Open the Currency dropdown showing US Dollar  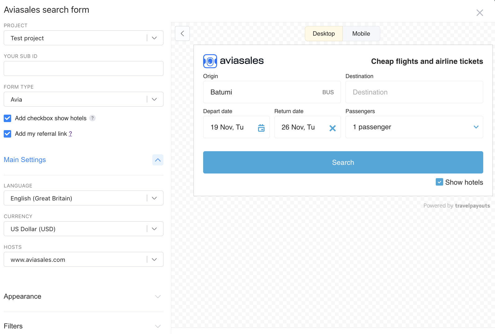point(83,229)
